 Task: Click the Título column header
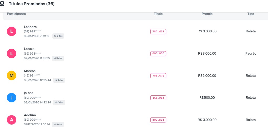[x=158, y=14]
